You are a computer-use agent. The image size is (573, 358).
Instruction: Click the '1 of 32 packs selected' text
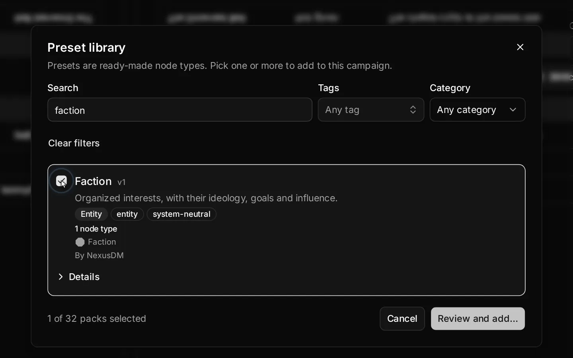[97, 319]
